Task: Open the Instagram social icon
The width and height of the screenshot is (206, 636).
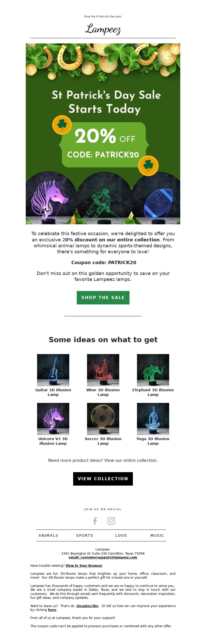Action: (x=111, y=521)
